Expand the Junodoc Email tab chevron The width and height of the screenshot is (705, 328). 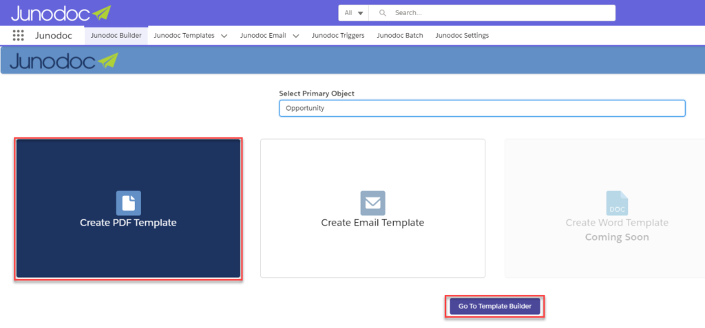(x=296, y=36)
